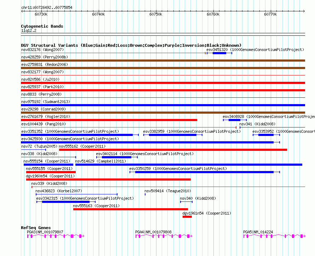Click the DGV Structural Variants track title

click(131, 45)
